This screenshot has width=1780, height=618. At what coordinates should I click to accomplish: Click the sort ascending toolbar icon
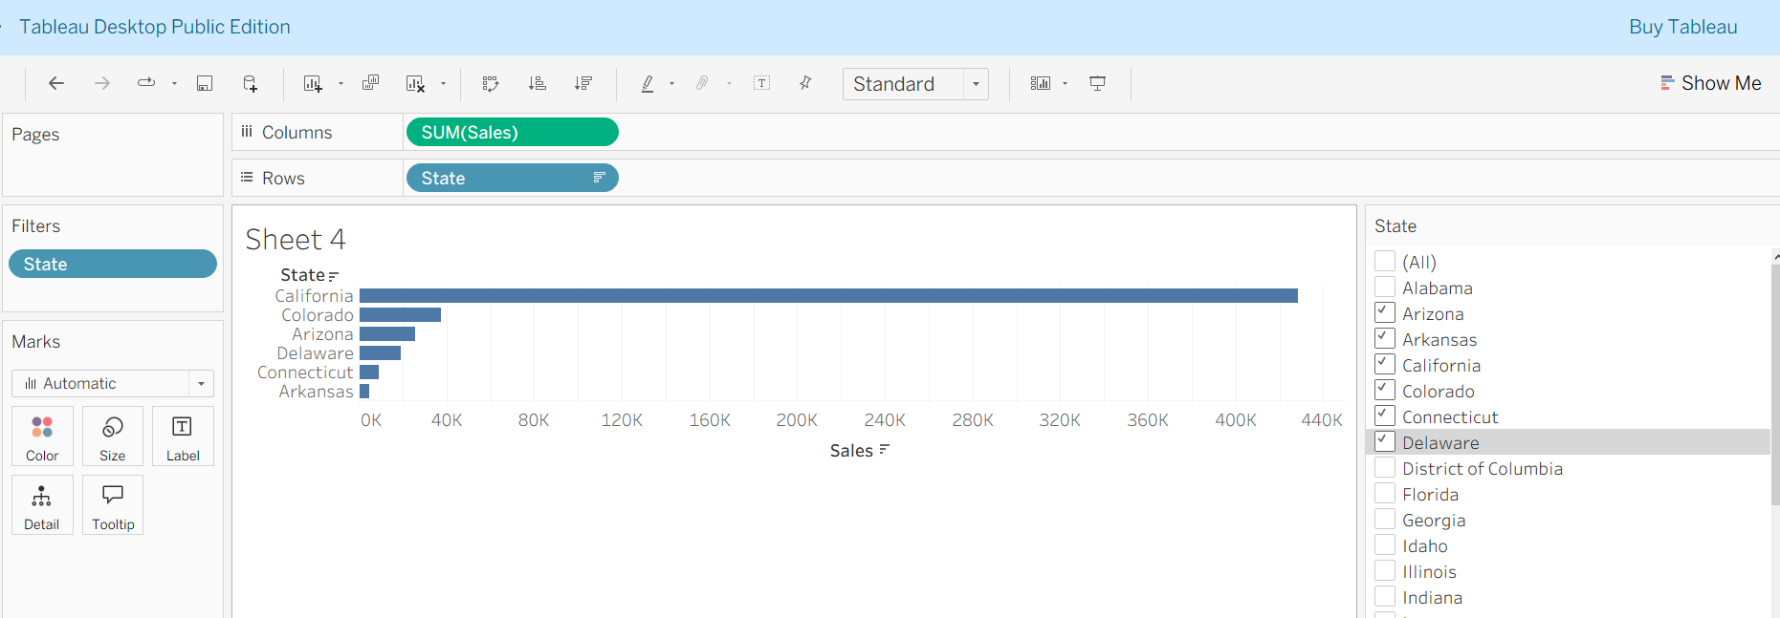(538, 83)
